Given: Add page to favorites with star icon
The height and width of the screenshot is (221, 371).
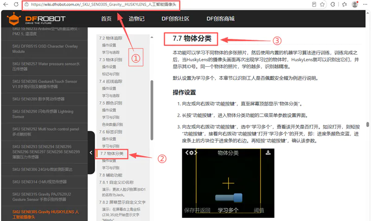Looking at the screenshot, I should click(322, 4).
